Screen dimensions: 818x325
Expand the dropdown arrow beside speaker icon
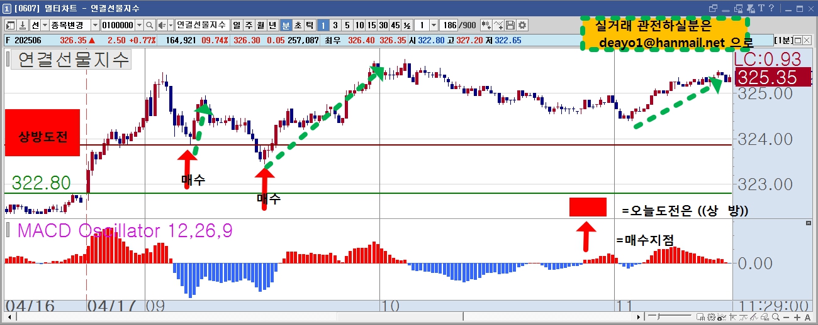[x=171, y=25]
